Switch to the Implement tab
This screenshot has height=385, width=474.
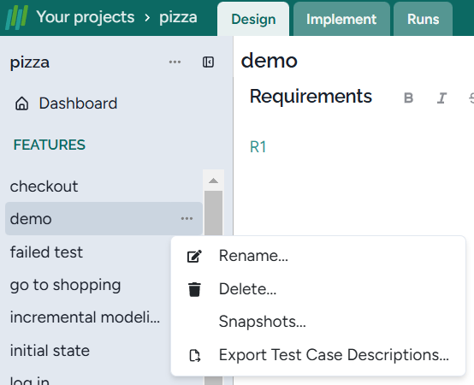[341, 20]
